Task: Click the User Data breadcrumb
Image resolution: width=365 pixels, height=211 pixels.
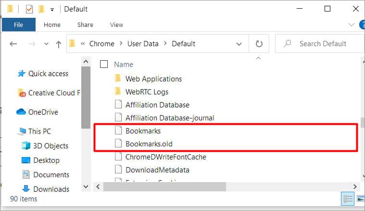Action: click(143, 44)
